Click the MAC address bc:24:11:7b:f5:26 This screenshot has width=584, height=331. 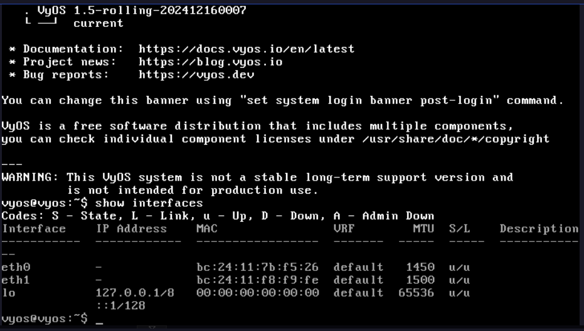[x=257, y=268]
